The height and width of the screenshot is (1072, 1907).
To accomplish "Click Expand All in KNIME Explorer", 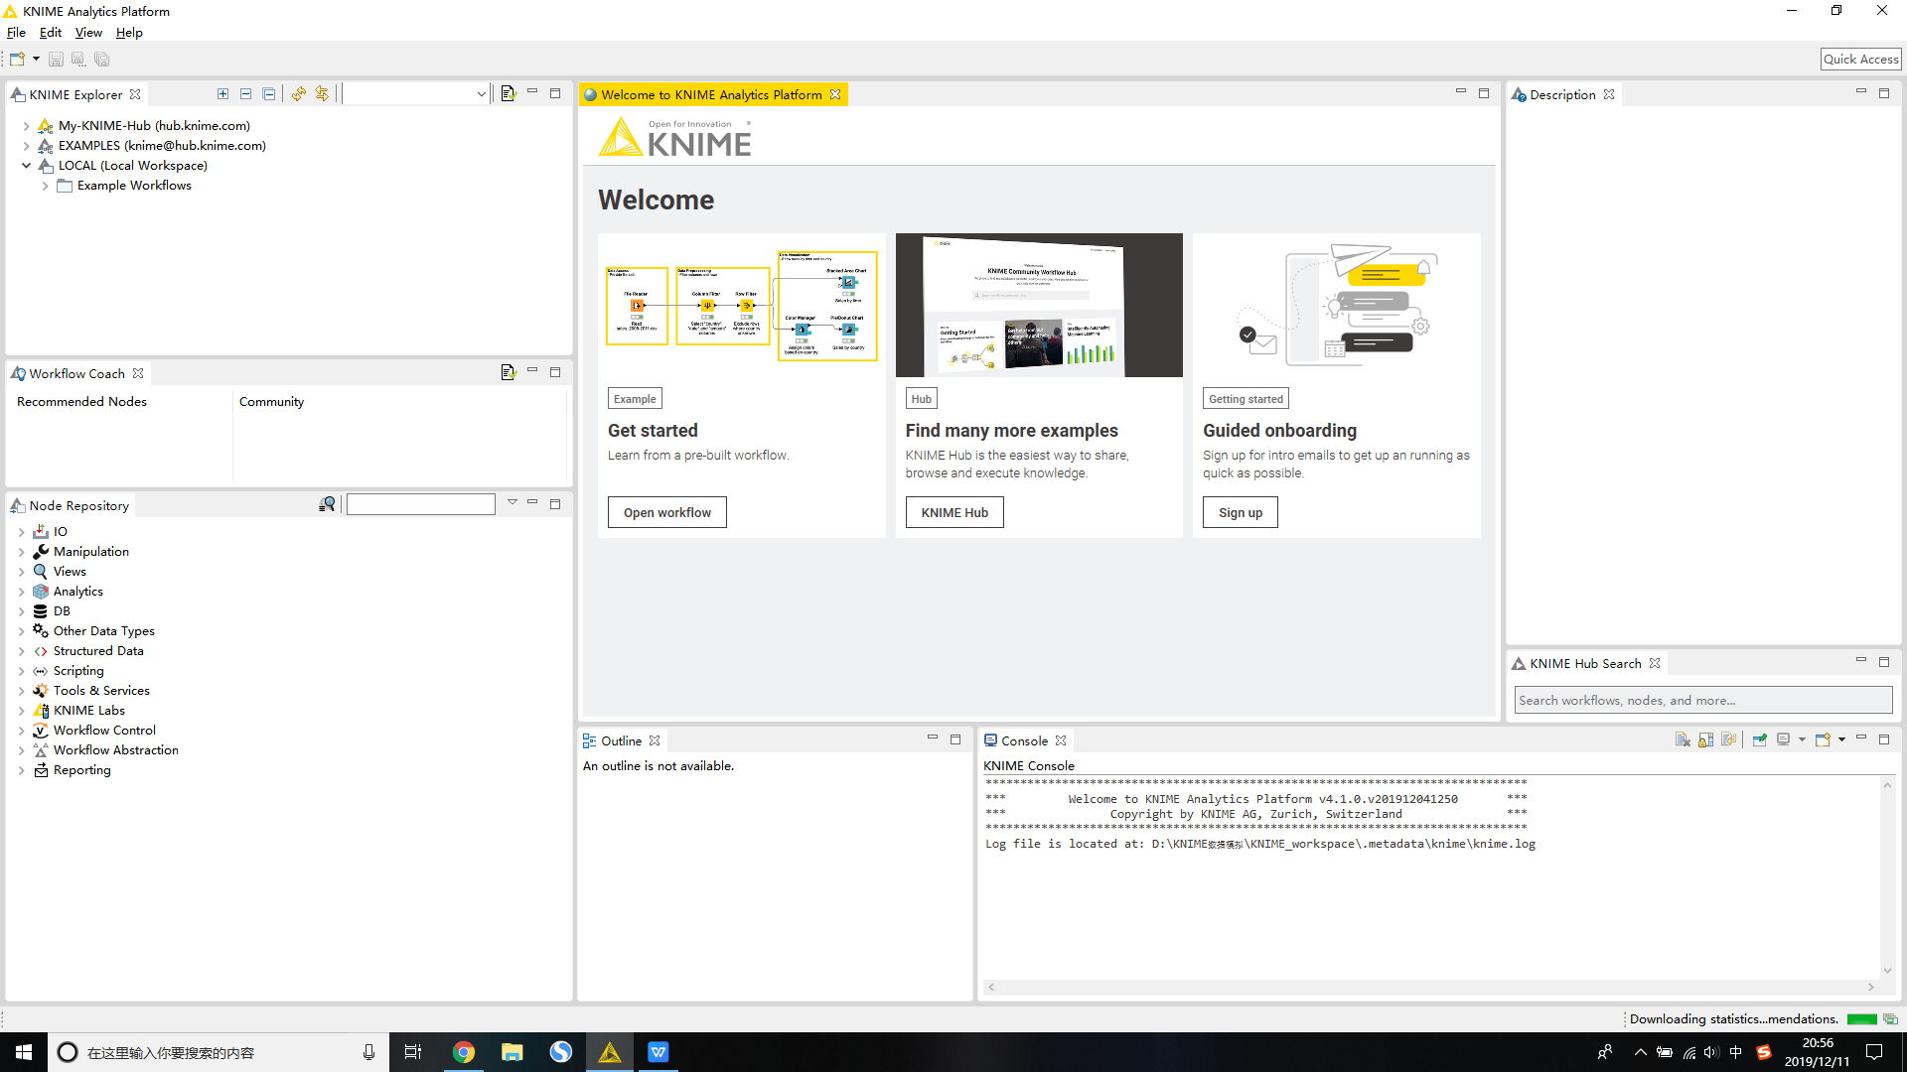I will (222, 94).
